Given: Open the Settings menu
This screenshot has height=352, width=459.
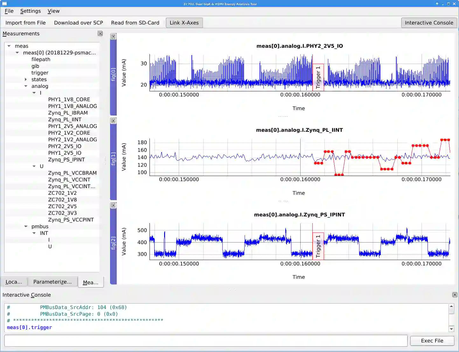Looking at the screenshot, I should [x=31, y=11].
